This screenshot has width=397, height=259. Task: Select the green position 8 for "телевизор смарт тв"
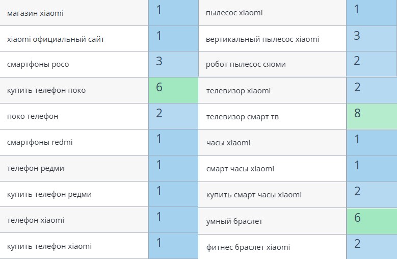371,116
